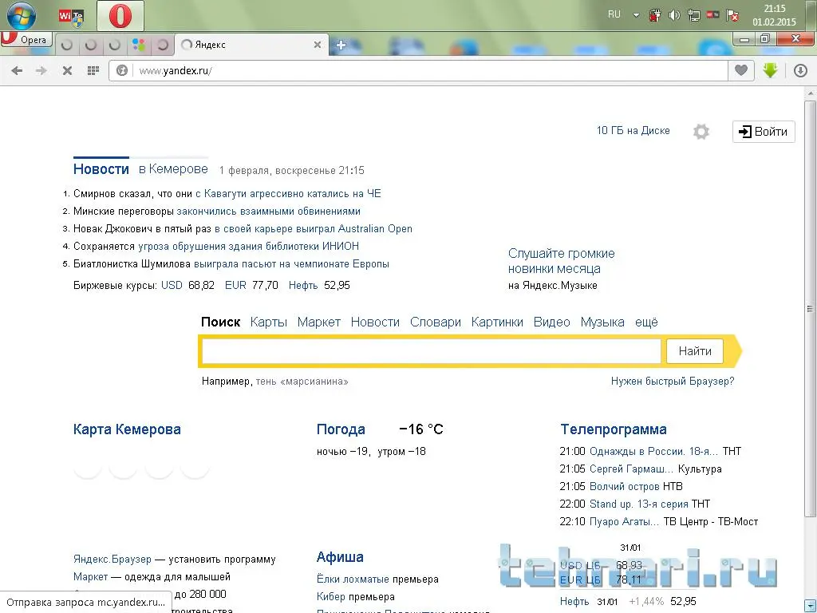
Task: Open Карта Кемерова heading
Action: (x=127, y=429)
